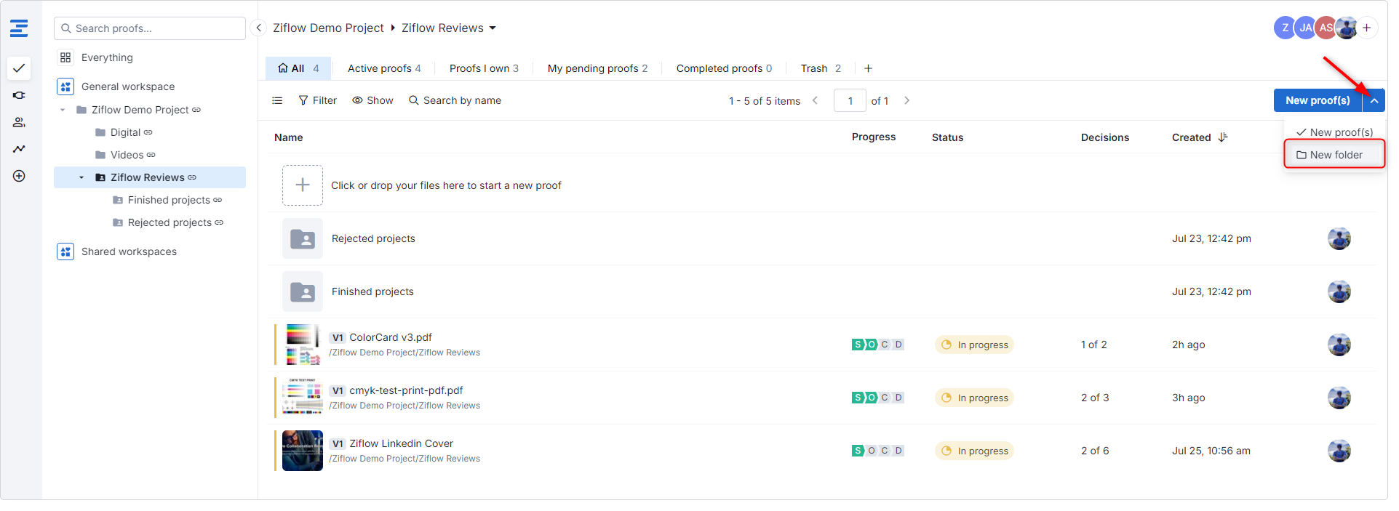Select Finished projects in the sidebar tree
This screenshot has height=511, width=1399.
(x=169, y=200)
